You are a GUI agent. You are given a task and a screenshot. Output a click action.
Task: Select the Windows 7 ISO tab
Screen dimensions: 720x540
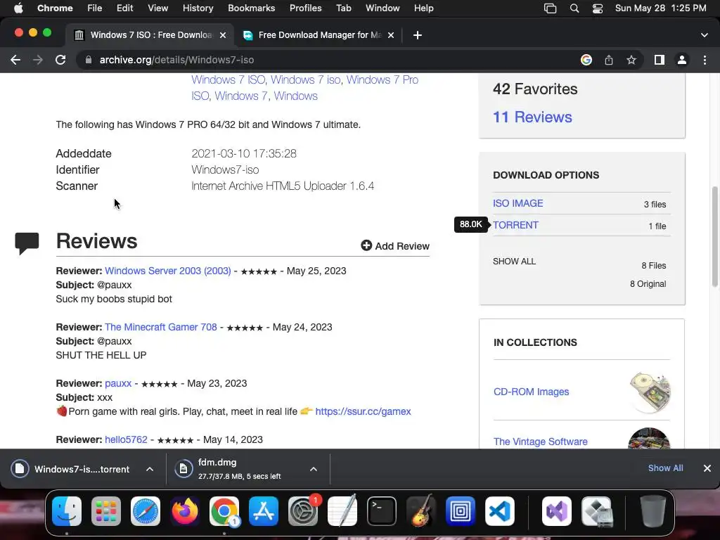[148, 35]
